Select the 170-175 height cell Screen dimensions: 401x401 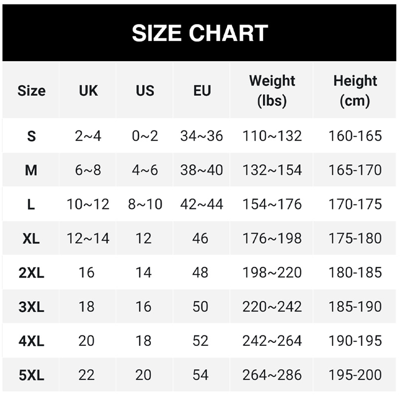(355, 204)
